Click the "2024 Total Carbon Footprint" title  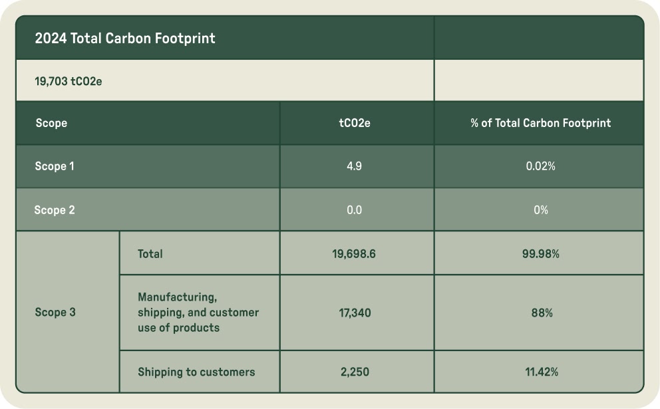pos(125,39)
